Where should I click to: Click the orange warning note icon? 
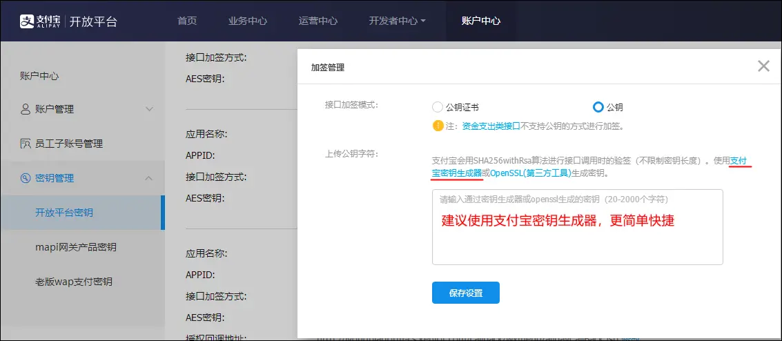pyautogui.click(x=438, y=126)
